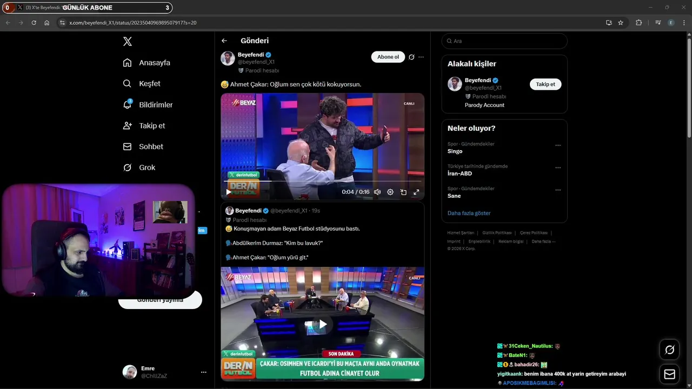Open video settings gear

390,192
